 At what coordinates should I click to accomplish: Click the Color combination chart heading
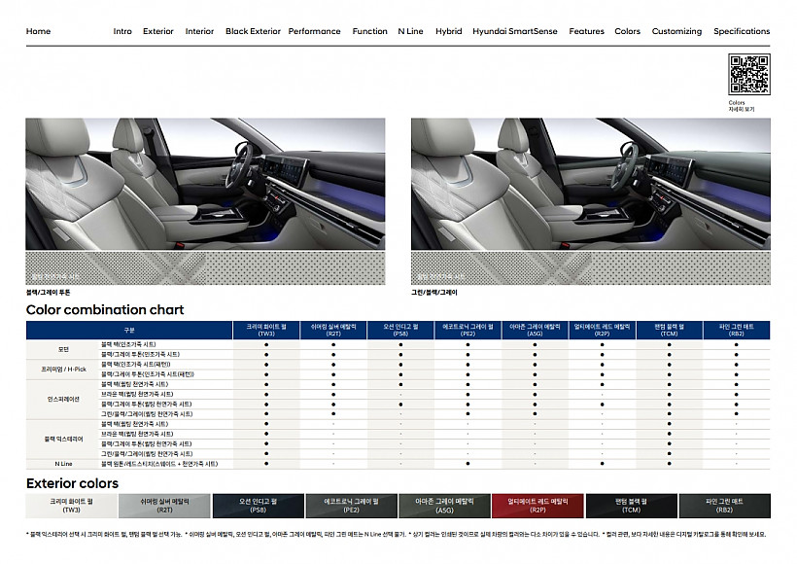coord(105,310)
